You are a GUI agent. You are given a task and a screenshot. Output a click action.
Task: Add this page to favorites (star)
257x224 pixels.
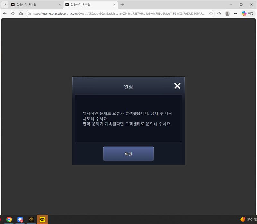click(x=211, y=13)
